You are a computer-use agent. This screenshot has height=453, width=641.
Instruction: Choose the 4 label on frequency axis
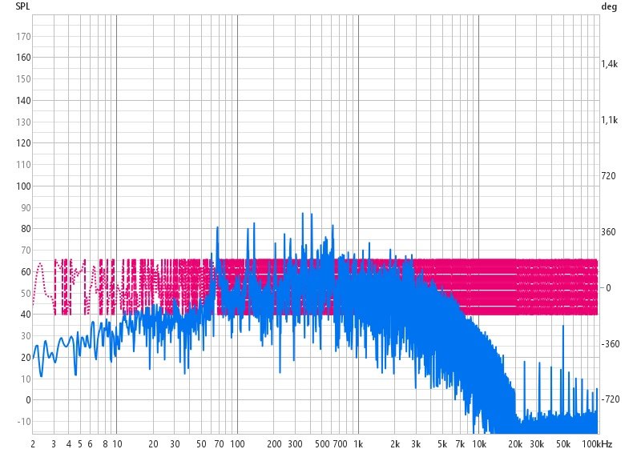[69, 444]
